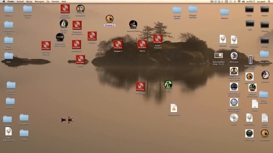The width and height of the screenshot is (273, 153).
Task: Open Spotlight search magnifier
Action: tap(269, 1)
